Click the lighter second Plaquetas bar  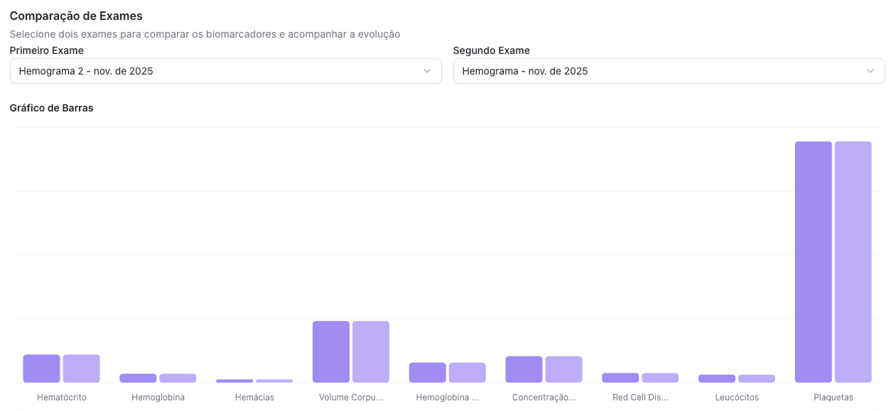coord(853,262)
